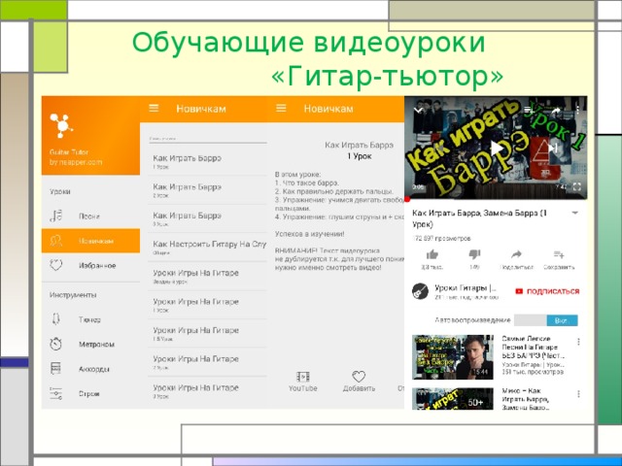Open options for Микс Как Играть Барре

[578, 393]
